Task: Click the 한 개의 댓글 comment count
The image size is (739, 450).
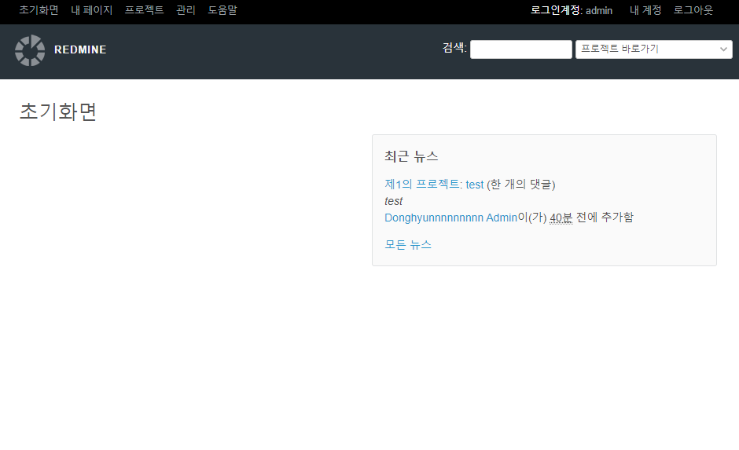Action: coord(520,184)
